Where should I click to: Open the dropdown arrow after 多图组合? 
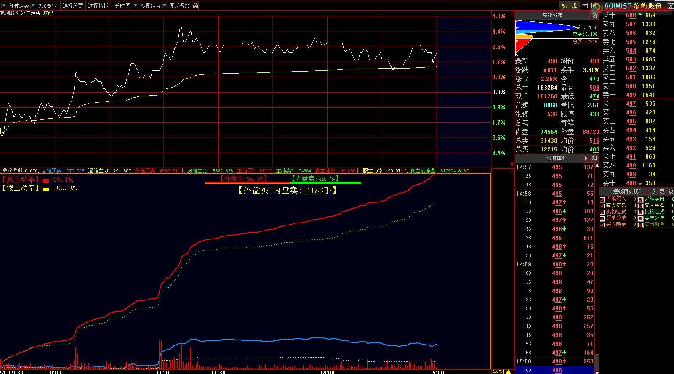coord(165,6)
